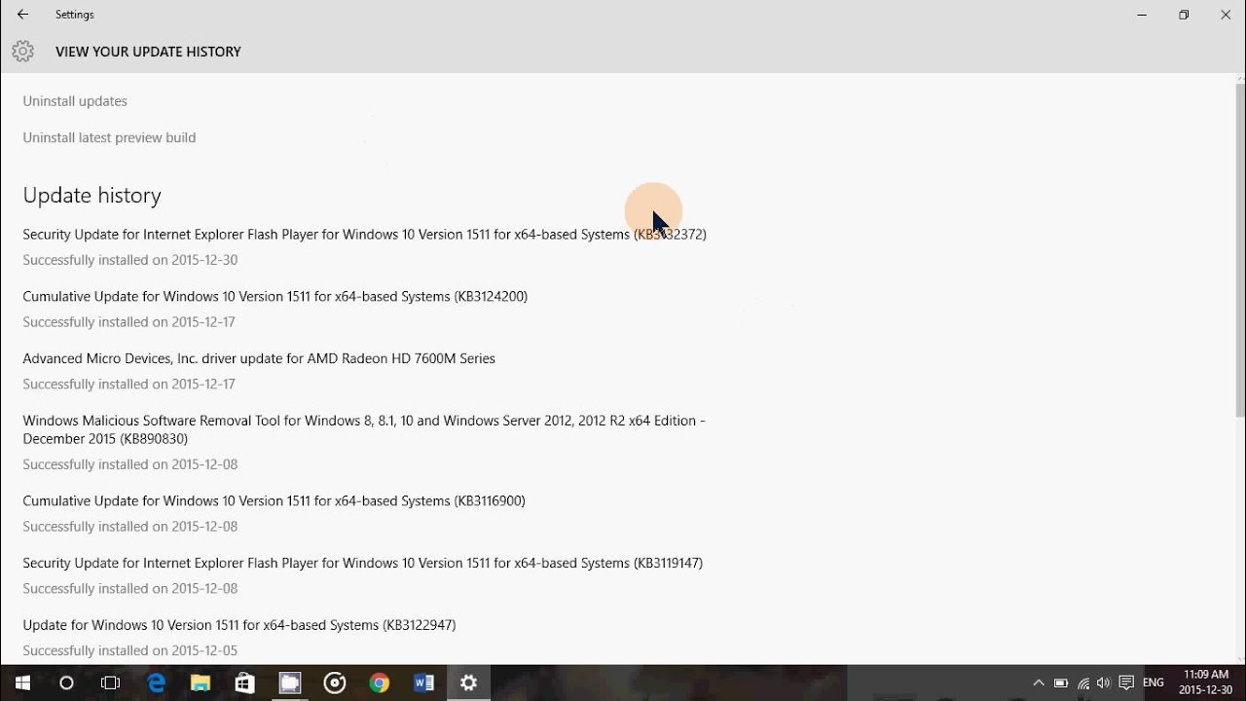This screenshot has width=1246, height=701.
Task: Open the Chrome browser from the taskbar
Action: click(x=380, y=683)
